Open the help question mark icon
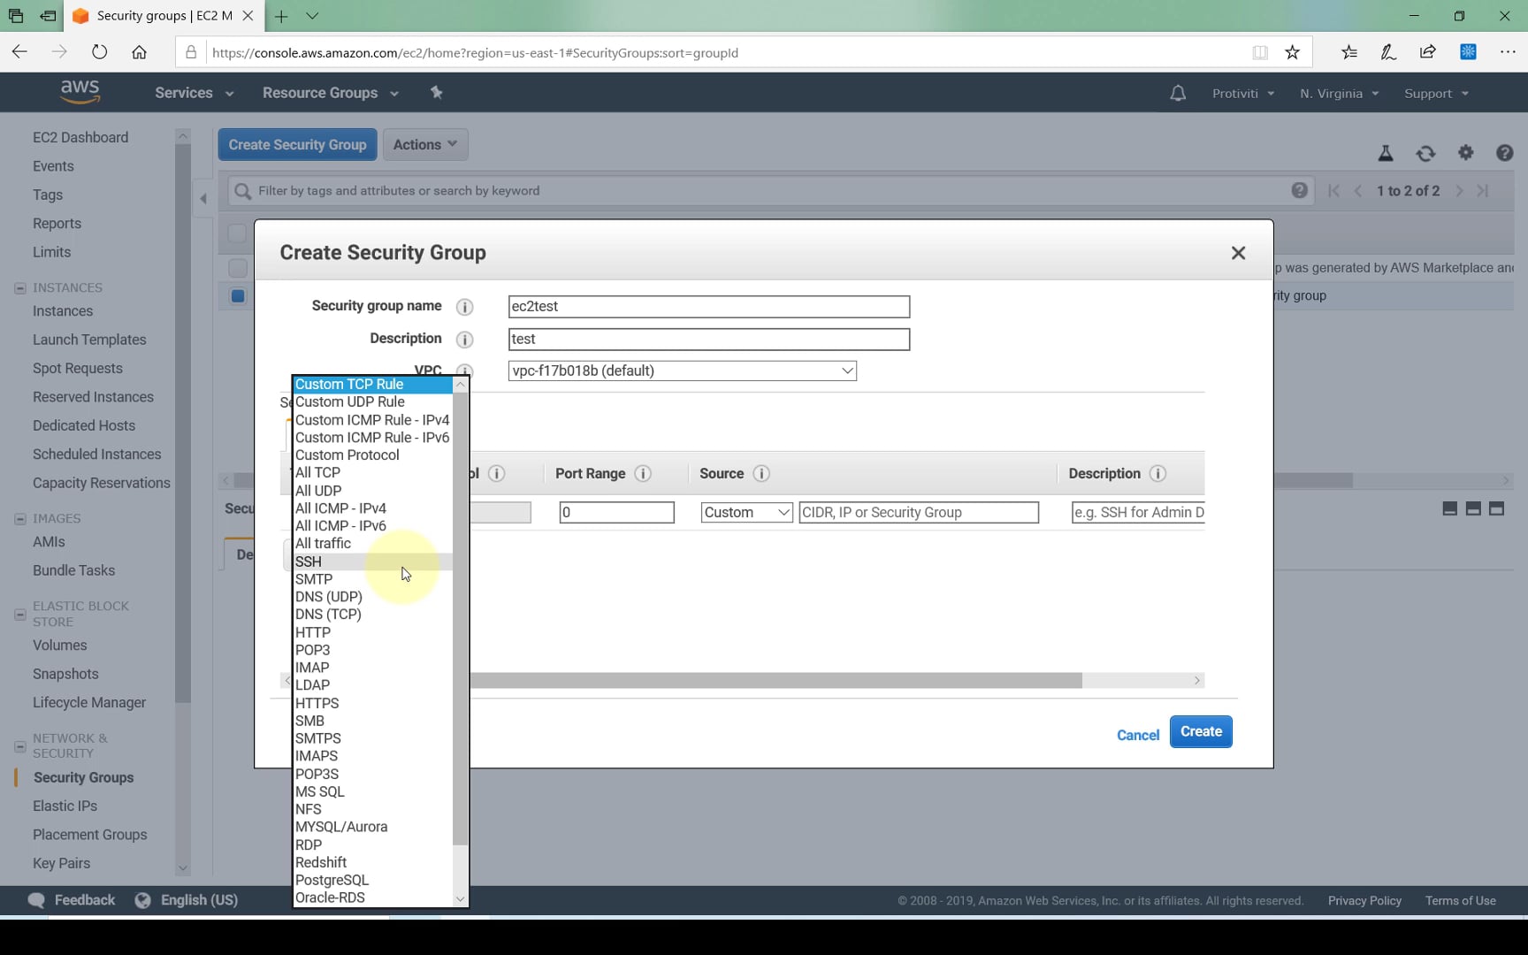The width and height of the screenshot is (1528, 955). [1503, 152]
